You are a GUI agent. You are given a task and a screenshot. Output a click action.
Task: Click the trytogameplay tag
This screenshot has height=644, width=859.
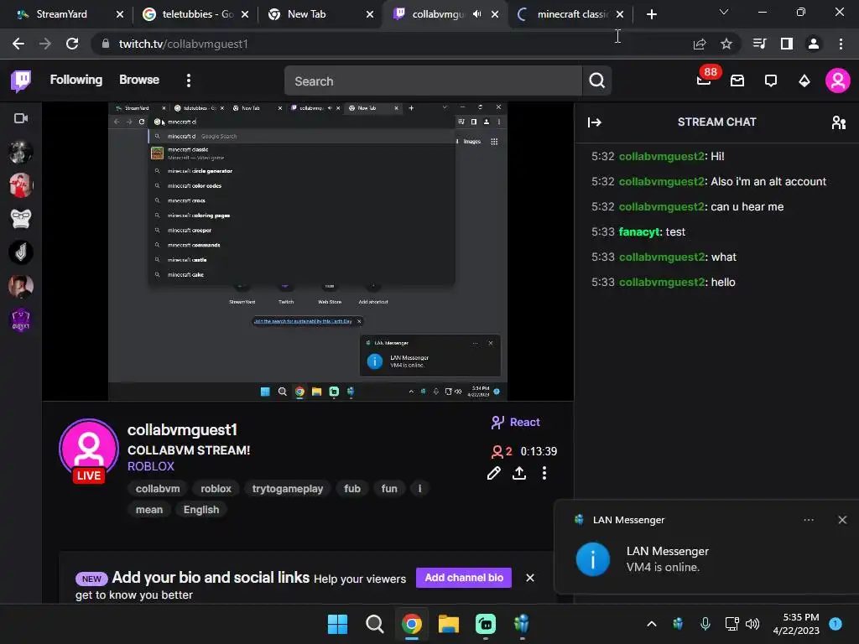[x=288, y=489]
